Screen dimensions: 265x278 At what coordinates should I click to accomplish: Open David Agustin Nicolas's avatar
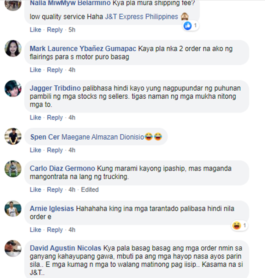point(13,248)
